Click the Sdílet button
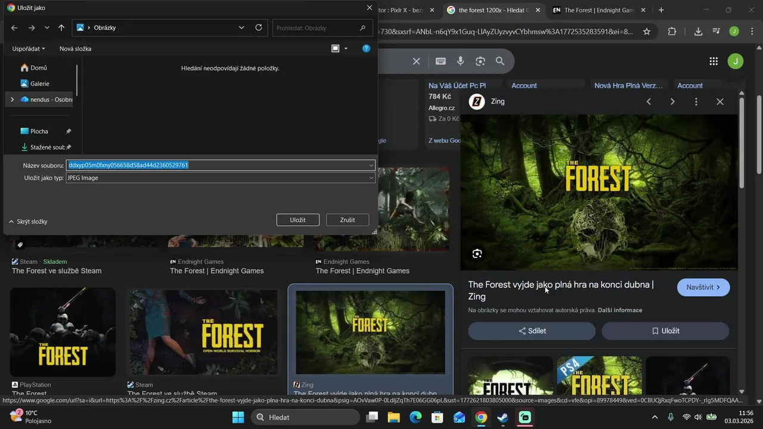The height and width of the screenshot is (429, 763). tap(532, 331)
